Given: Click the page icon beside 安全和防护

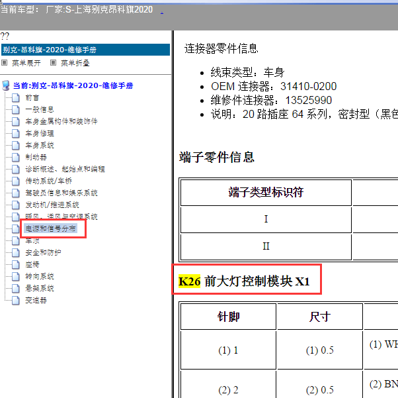Looking at the screenshot, I should 16,253.
